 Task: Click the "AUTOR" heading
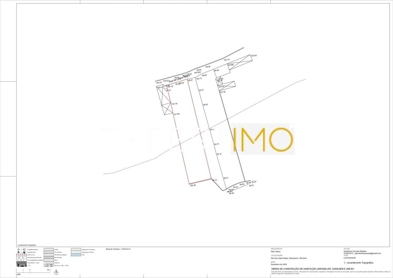[x=347, y=249]
